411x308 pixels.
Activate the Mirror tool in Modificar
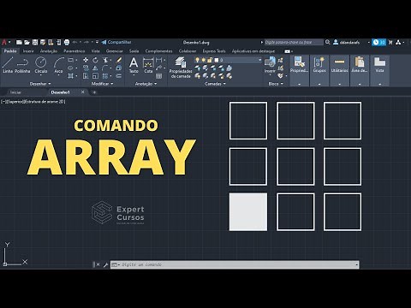pos(95,68)
